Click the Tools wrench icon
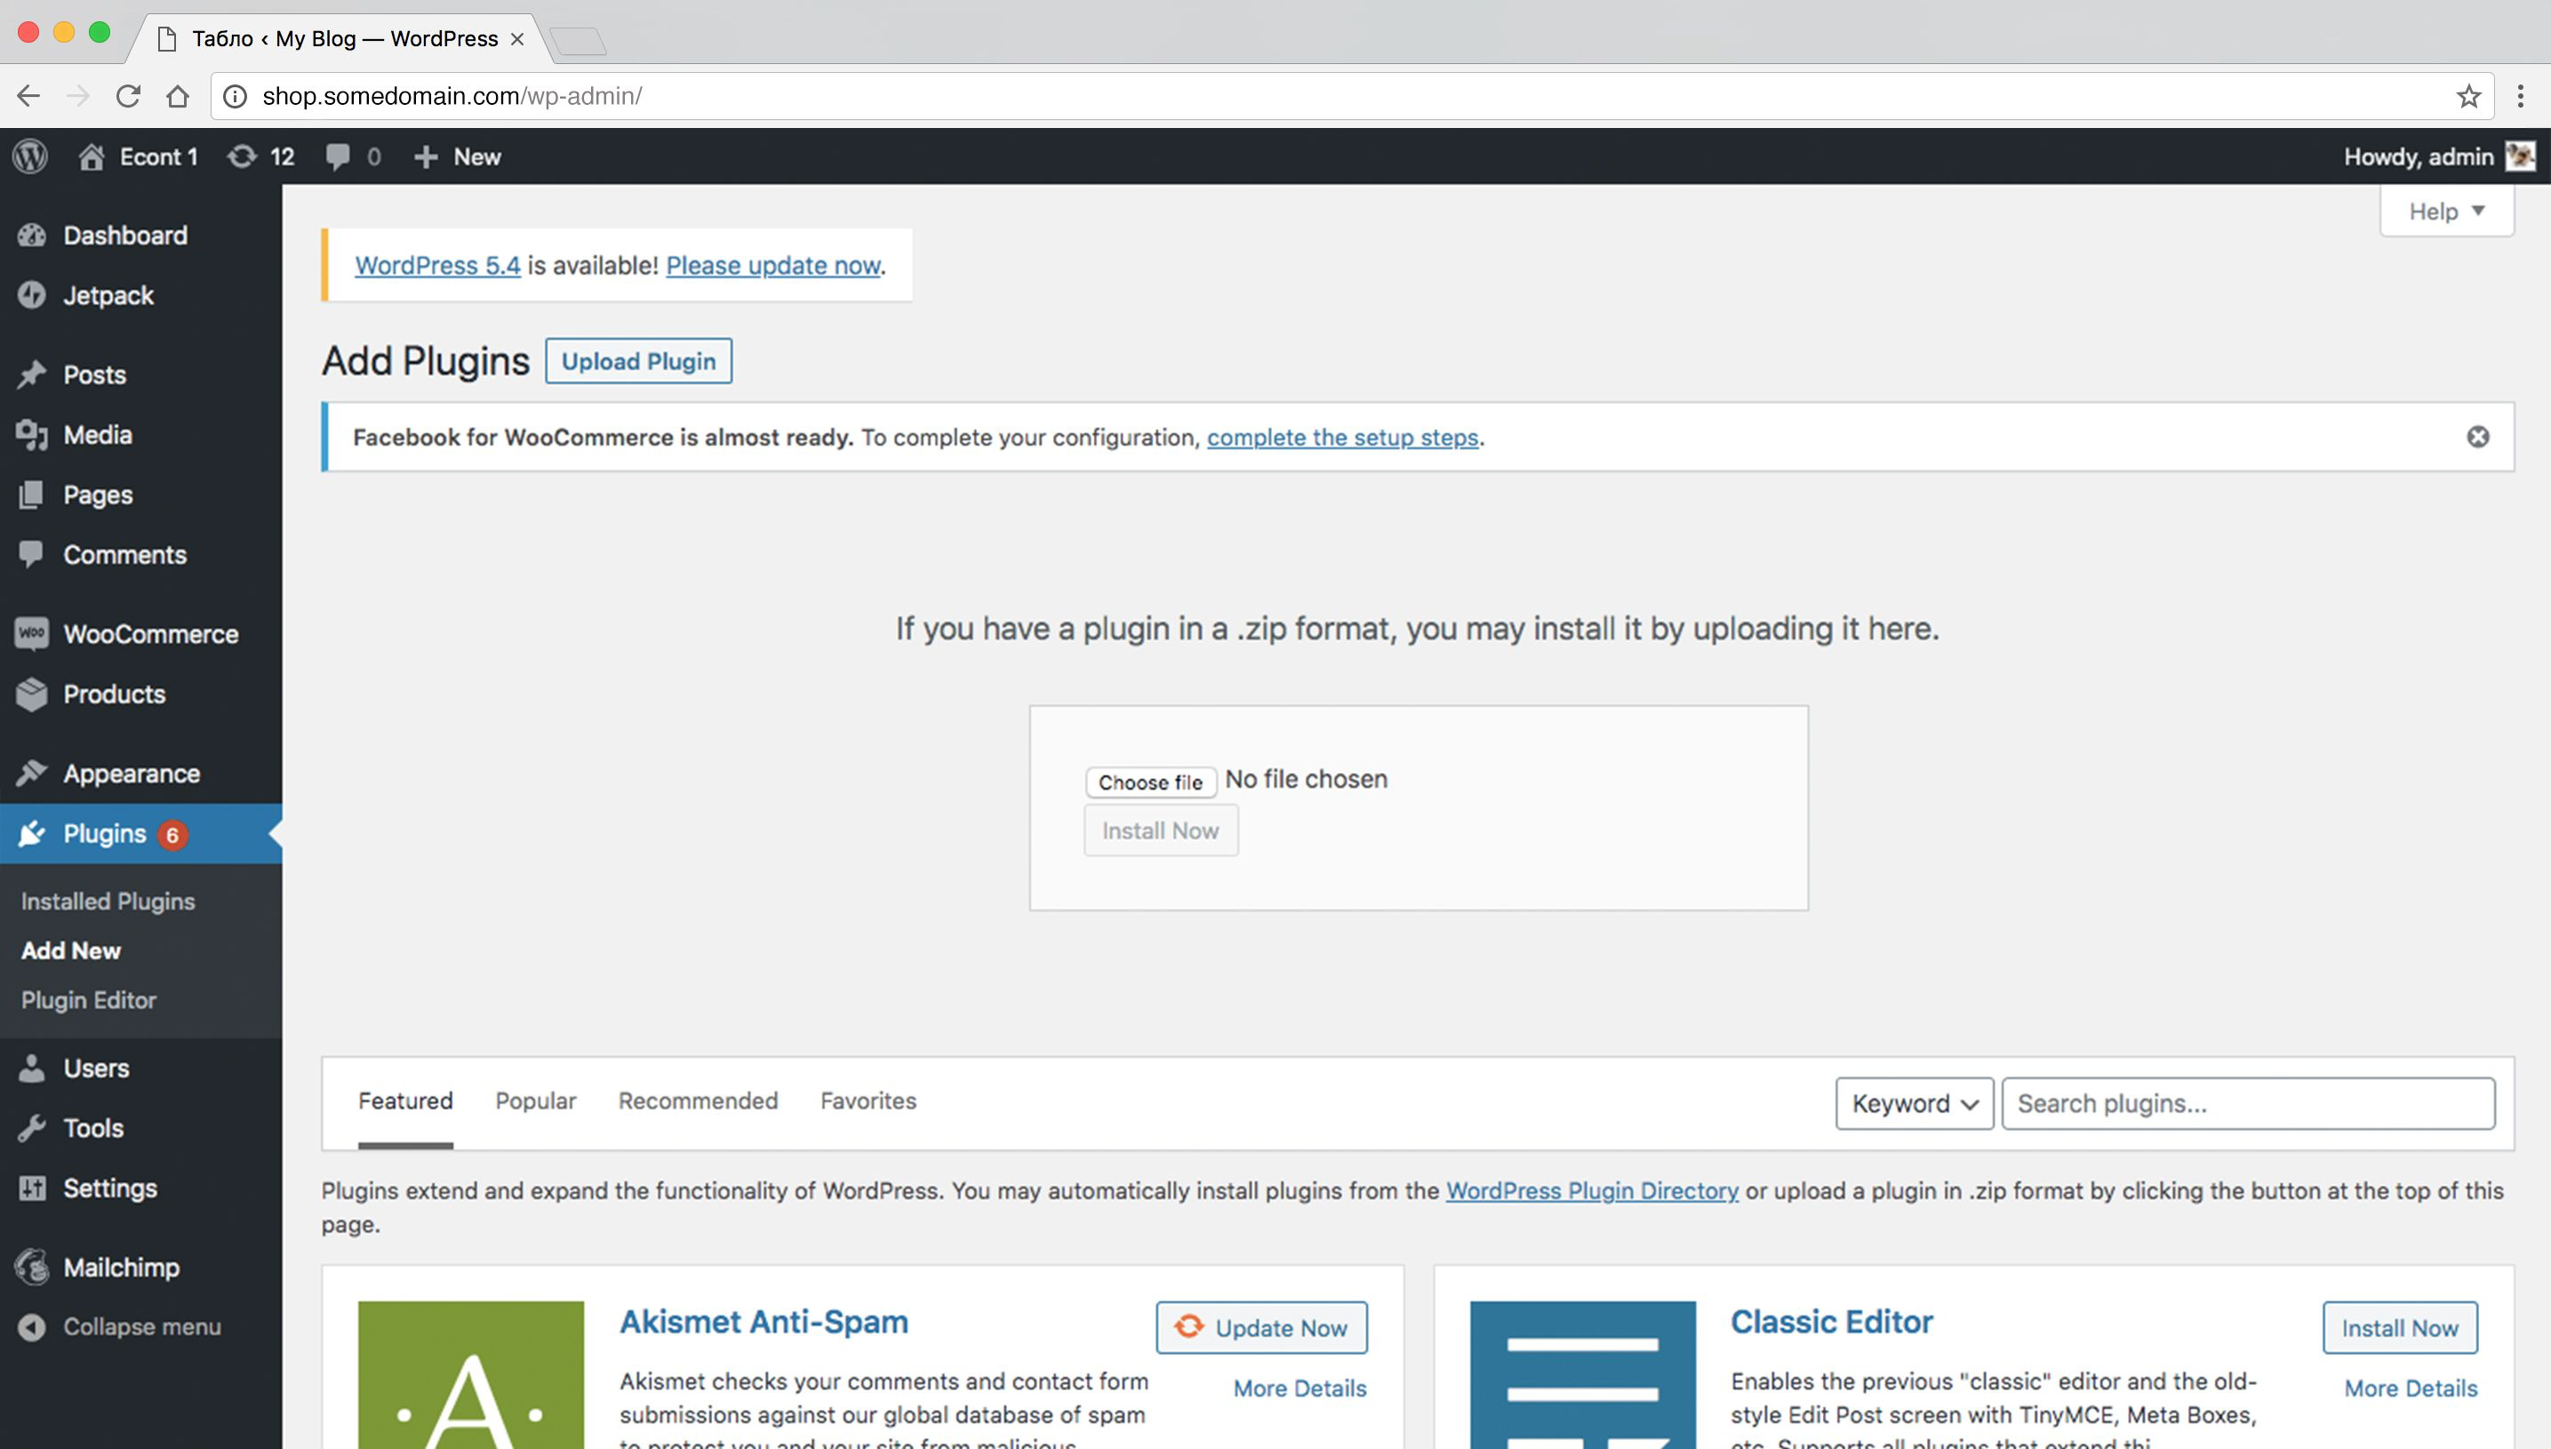2551x1449 pixels. pyautogui.click(x=32, y=1127)
